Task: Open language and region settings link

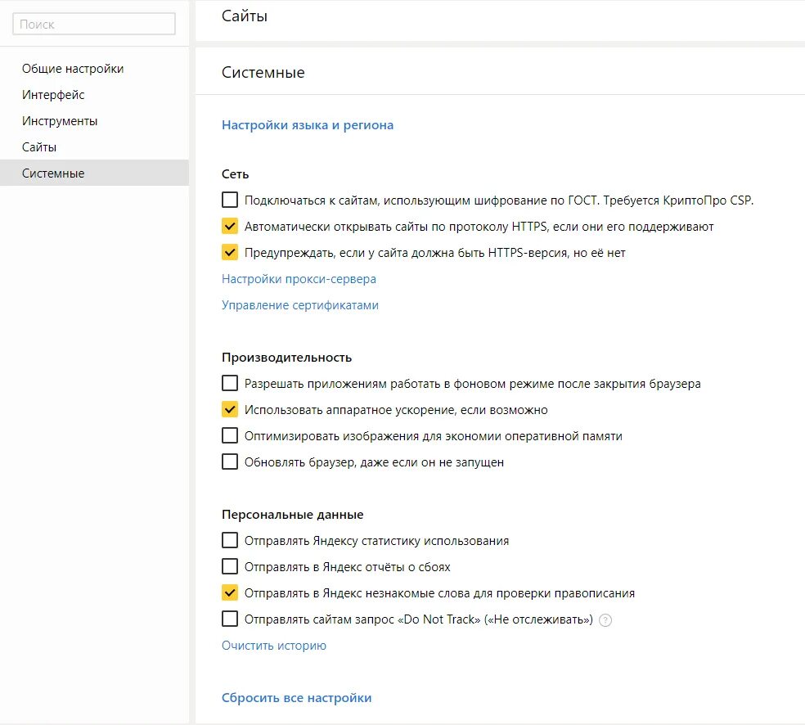Action: pyautogui.click(x=308, y=125)
